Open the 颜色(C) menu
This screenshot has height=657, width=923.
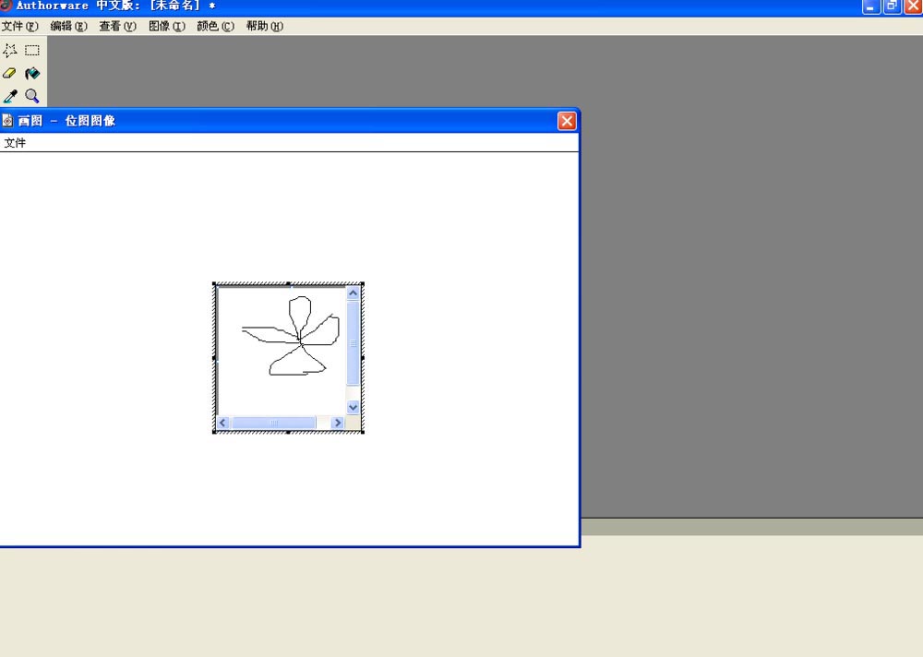coord(215,26)
